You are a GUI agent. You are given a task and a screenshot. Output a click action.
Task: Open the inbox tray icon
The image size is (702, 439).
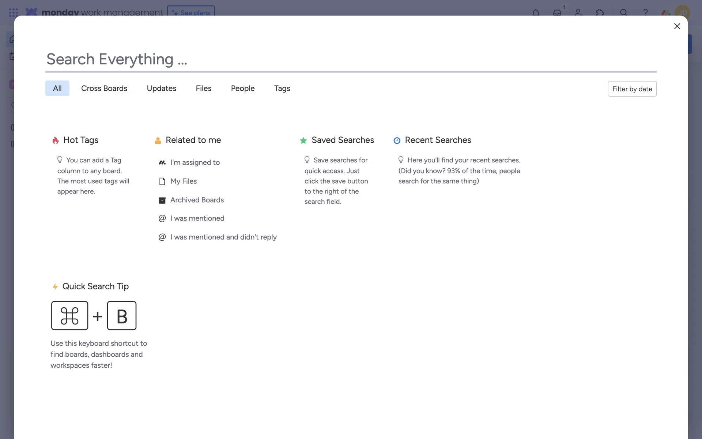(557, 12)
